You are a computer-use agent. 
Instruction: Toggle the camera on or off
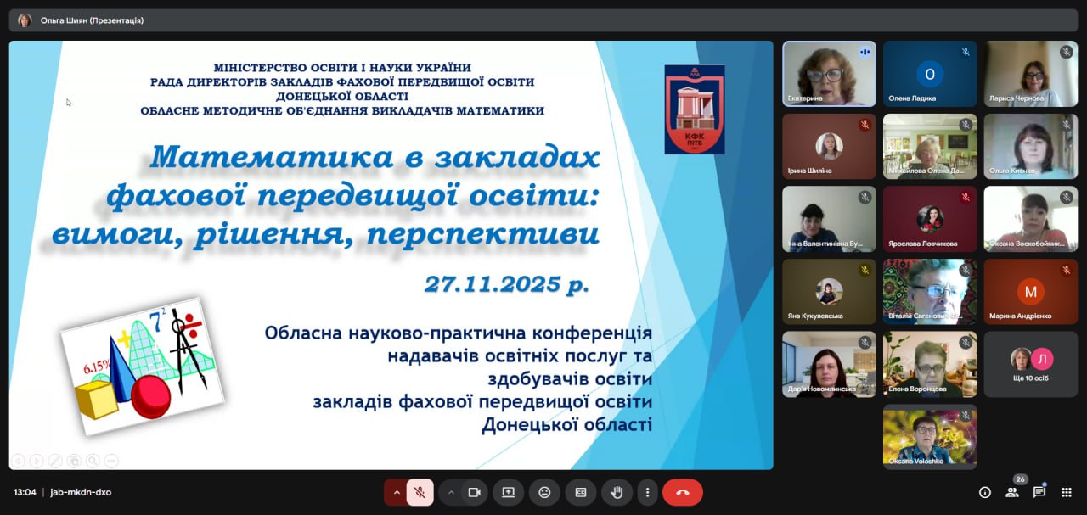pyautogui.click(x=475, y=492)
